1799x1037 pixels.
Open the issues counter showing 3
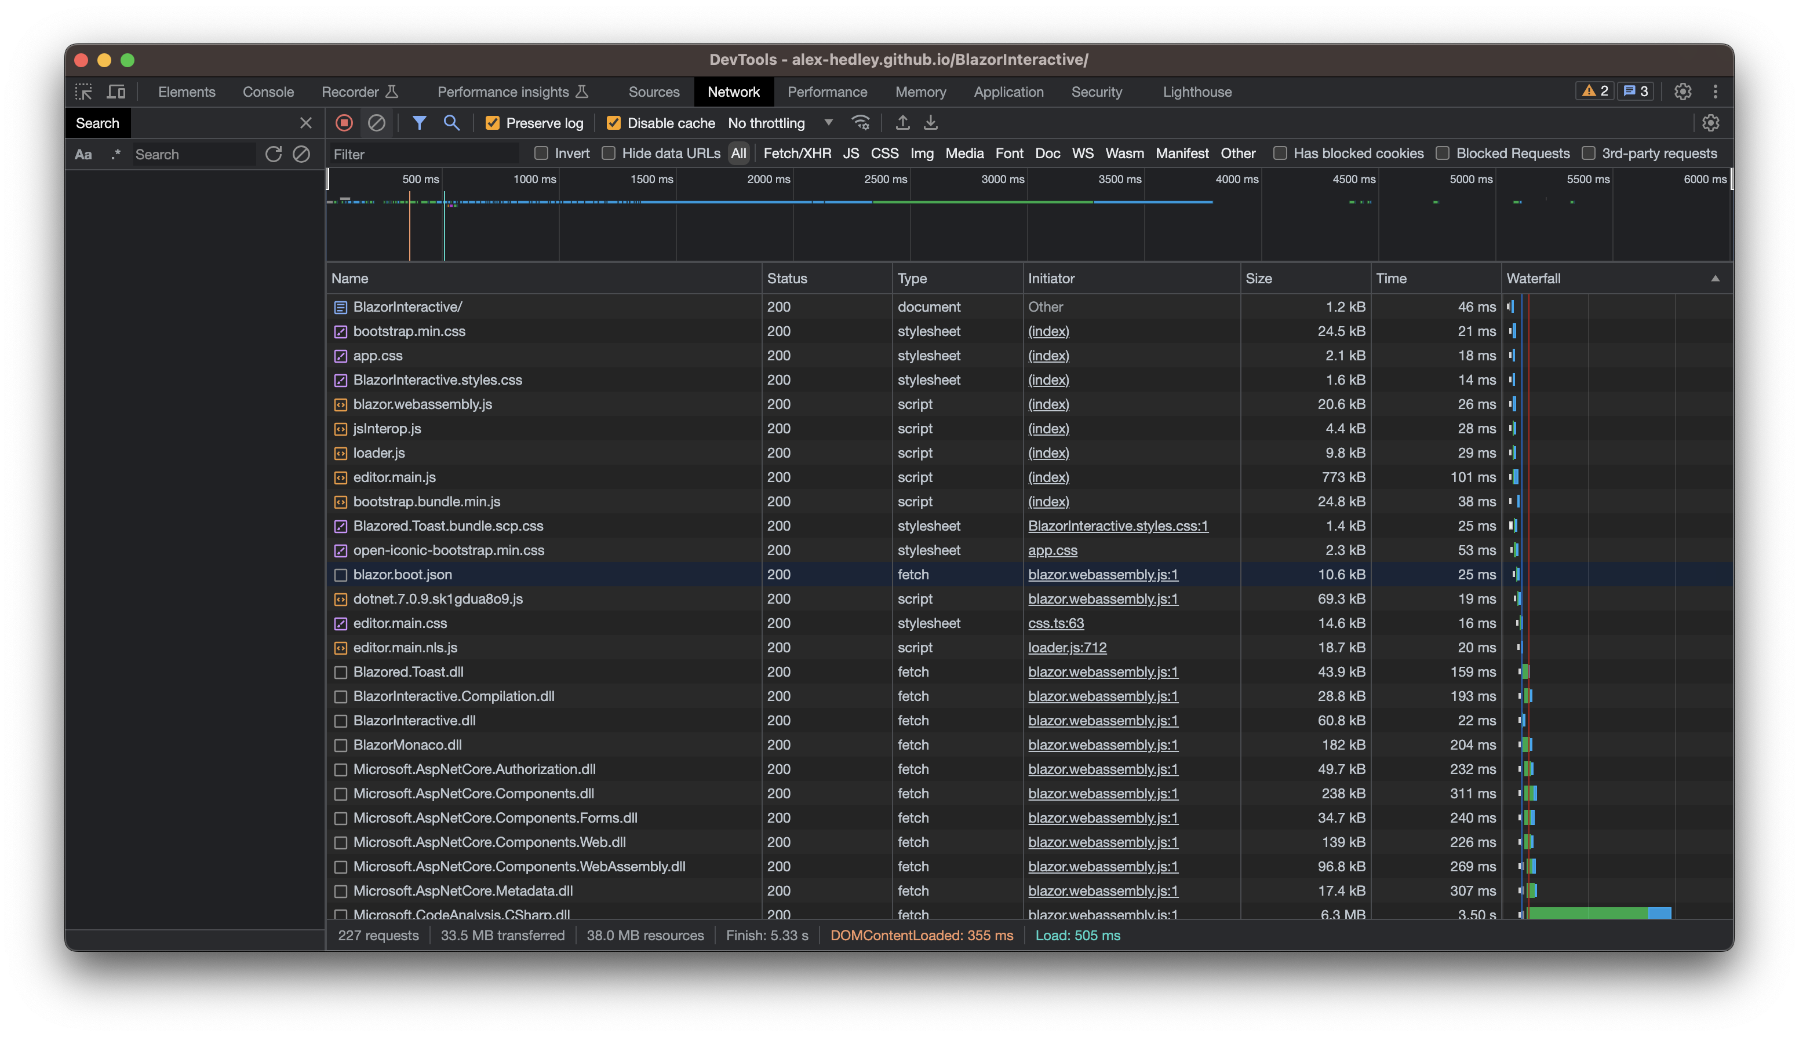click(x=1635, y=91)
